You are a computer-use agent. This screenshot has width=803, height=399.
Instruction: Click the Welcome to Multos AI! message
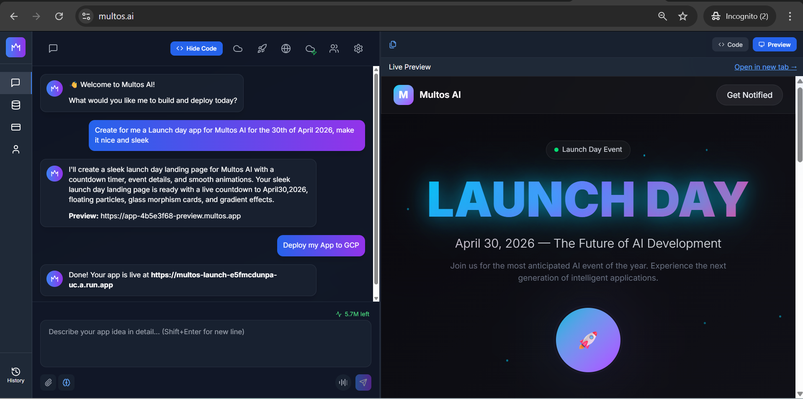coord(142,93)
